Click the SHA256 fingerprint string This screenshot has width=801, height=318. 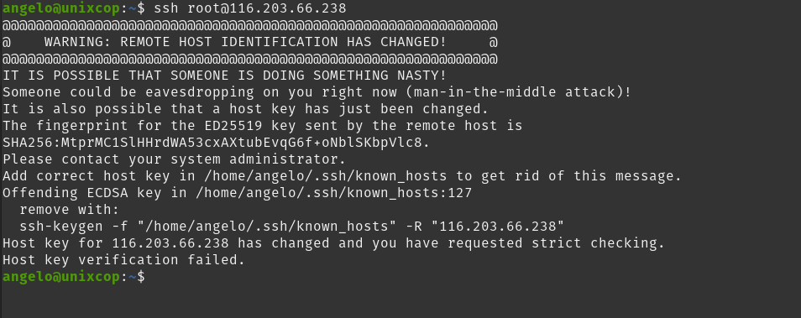[x=216, y=143]
